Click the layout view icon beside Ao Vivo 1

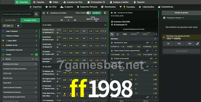click(x=105, y=13)
